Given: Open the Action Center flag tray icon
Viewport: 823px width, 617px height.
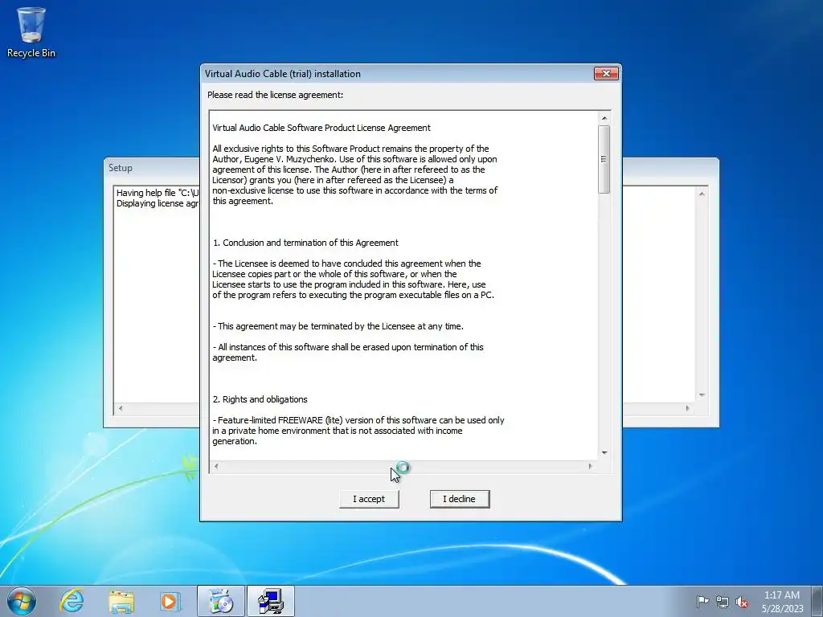Looking at the screenshot, I should click(x=702, y=602).
